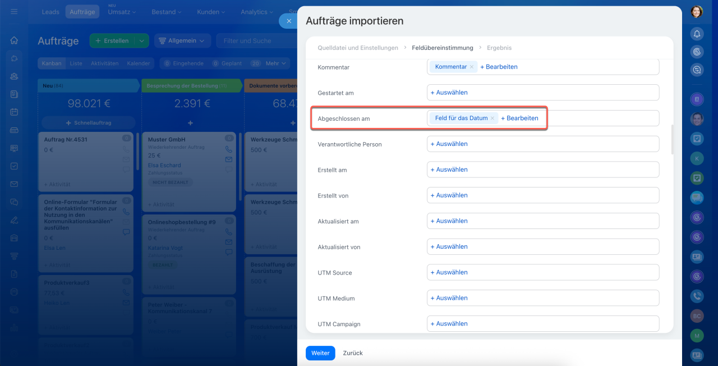Open the Allgemein pipeline dropdown
The height and width of the screenshot is (366, 718).
(x=182, y=40)
